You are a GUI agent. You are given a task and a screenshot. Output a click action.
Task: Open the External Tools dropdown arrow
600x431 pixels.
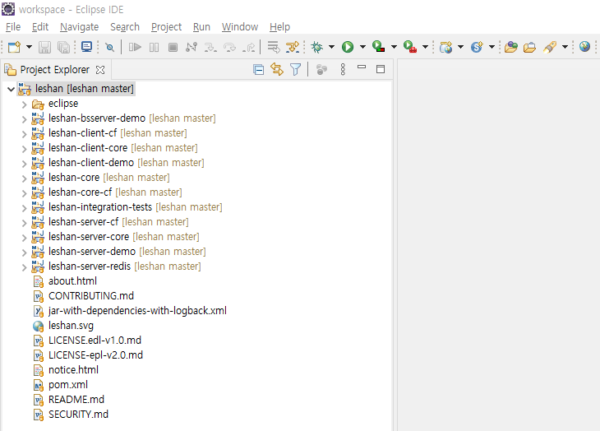click(425, 47)
